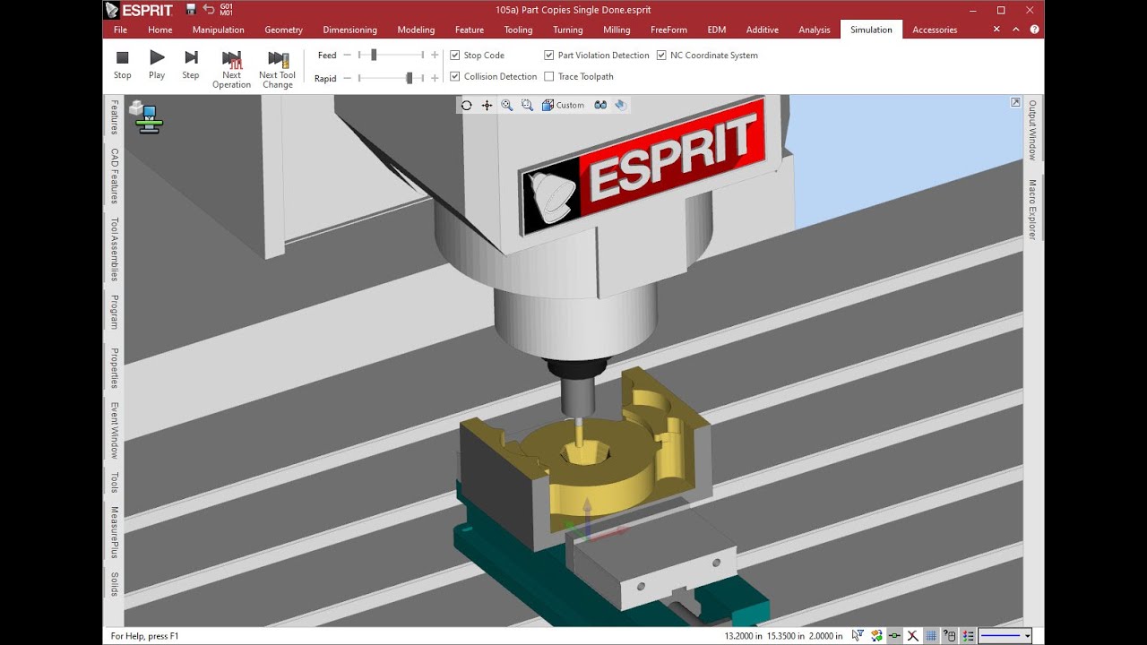
Task: Open the Milling ribbon tab
Action: [617, 30]
